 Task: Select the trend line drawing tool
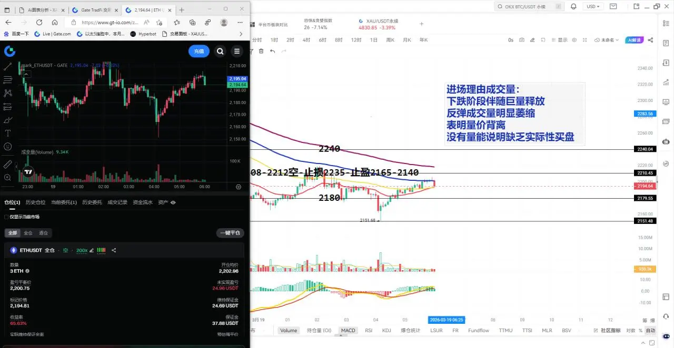click(8, 67)
